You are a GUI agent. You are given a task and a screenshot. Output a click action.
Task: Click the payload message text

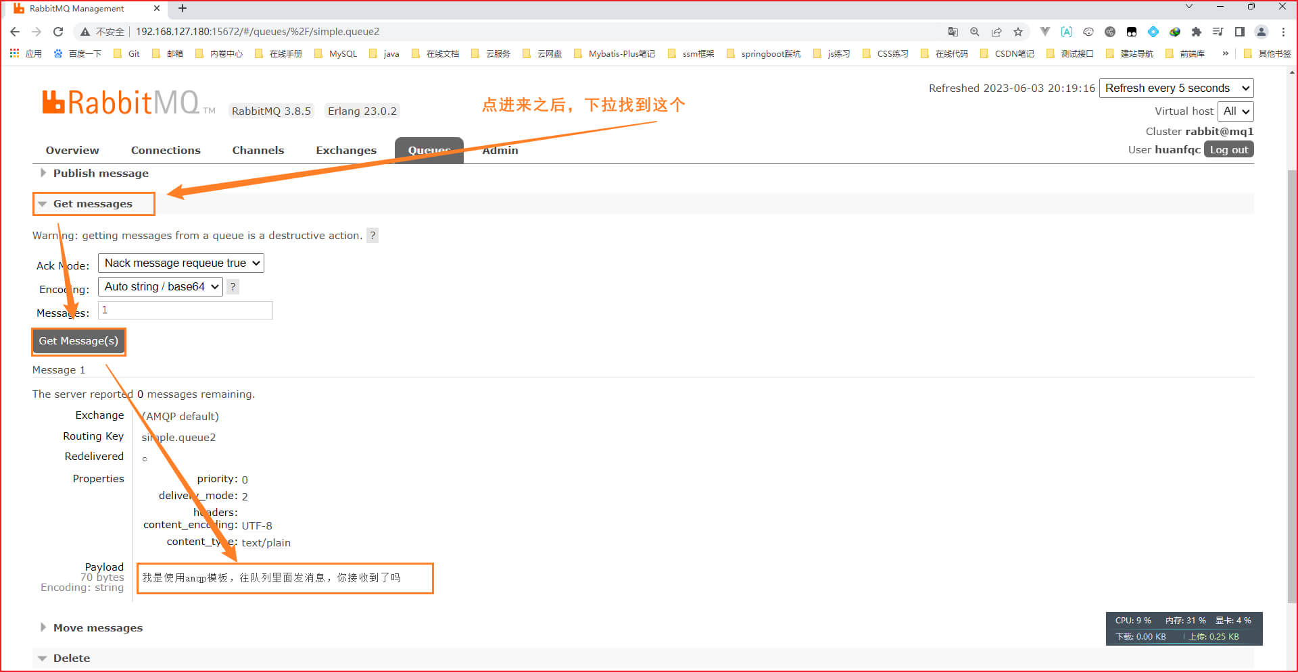(271, 578)
